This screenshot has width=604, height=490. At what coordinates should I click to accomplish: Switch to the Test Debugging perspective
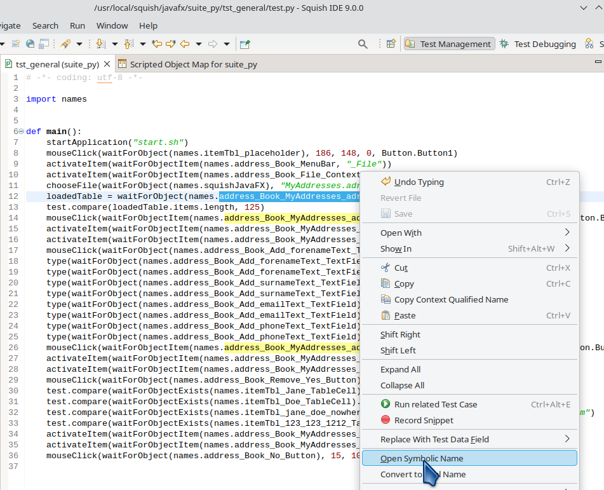coord(538,44)
